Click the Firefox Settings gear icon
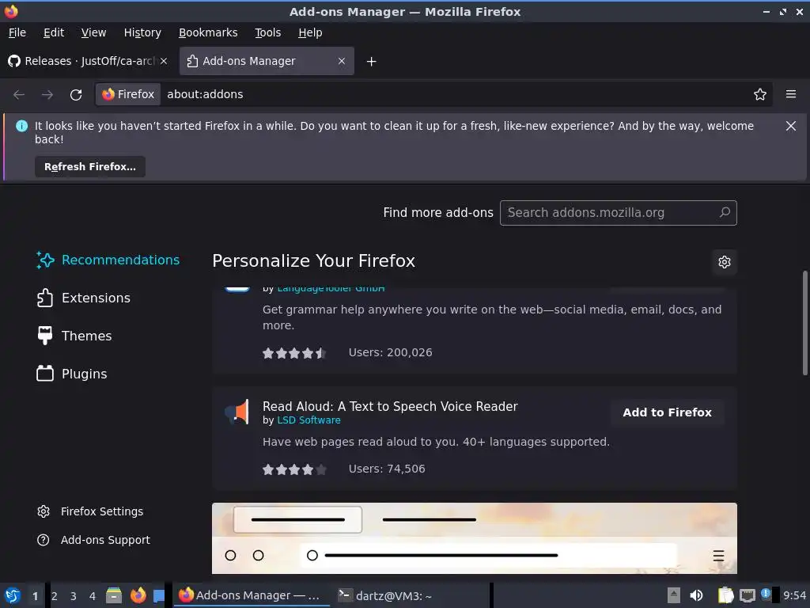Screen dimensions: 810x608 (44, 511)
